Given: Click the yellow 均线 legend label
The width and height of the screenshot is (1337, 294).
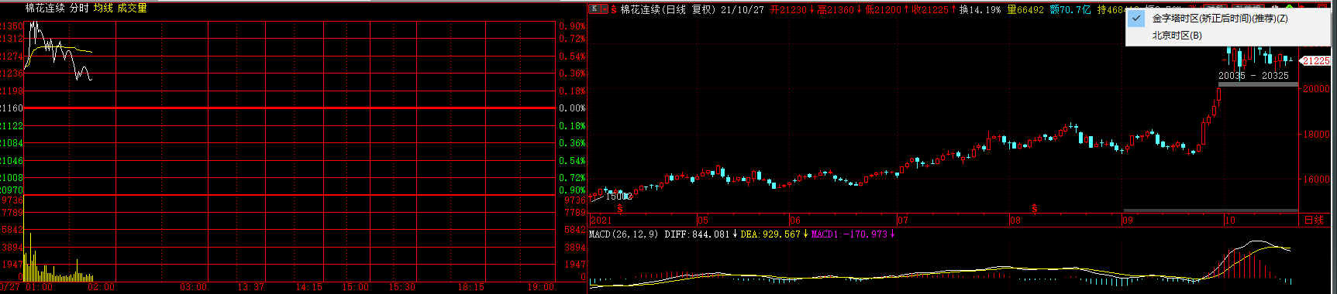Looking at the screenshot, I should coord(103,8).
